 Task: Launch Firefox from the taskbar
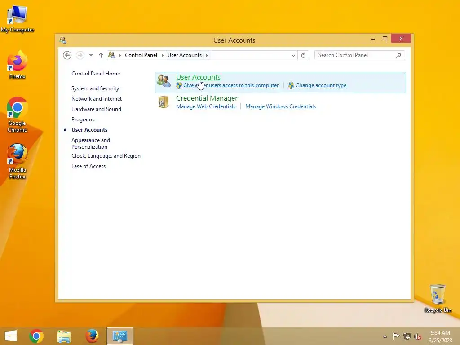point(92,336)
